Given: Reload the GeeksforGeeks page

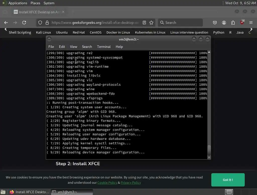Looking at the screenshot, I should click(24, 23).
